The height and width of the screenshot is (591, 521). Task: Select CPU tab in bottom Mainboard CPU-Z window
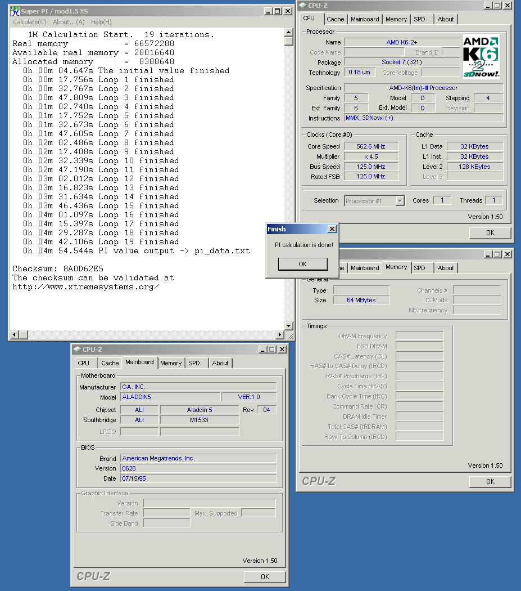click(x=84, y=363)
